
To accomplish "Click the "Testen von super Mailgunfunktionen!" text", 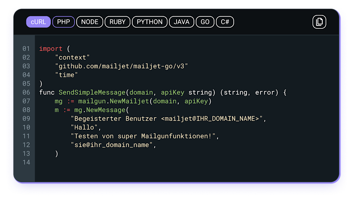I will [x=143, y=136].
